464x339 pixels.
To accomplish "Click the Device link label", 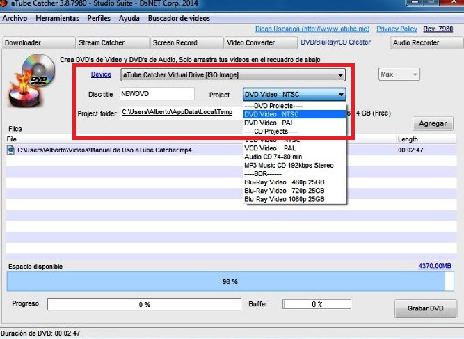I will point(101,74).
